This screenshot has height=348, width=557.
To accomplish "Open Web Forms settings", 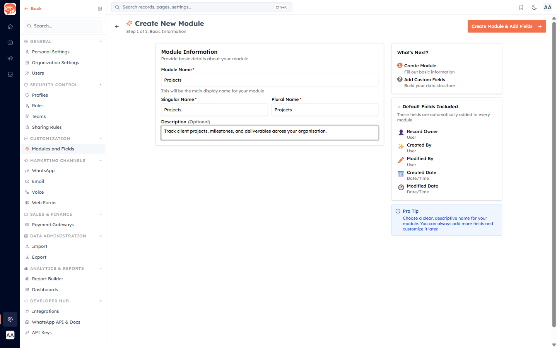I will (x=63, y=203).
